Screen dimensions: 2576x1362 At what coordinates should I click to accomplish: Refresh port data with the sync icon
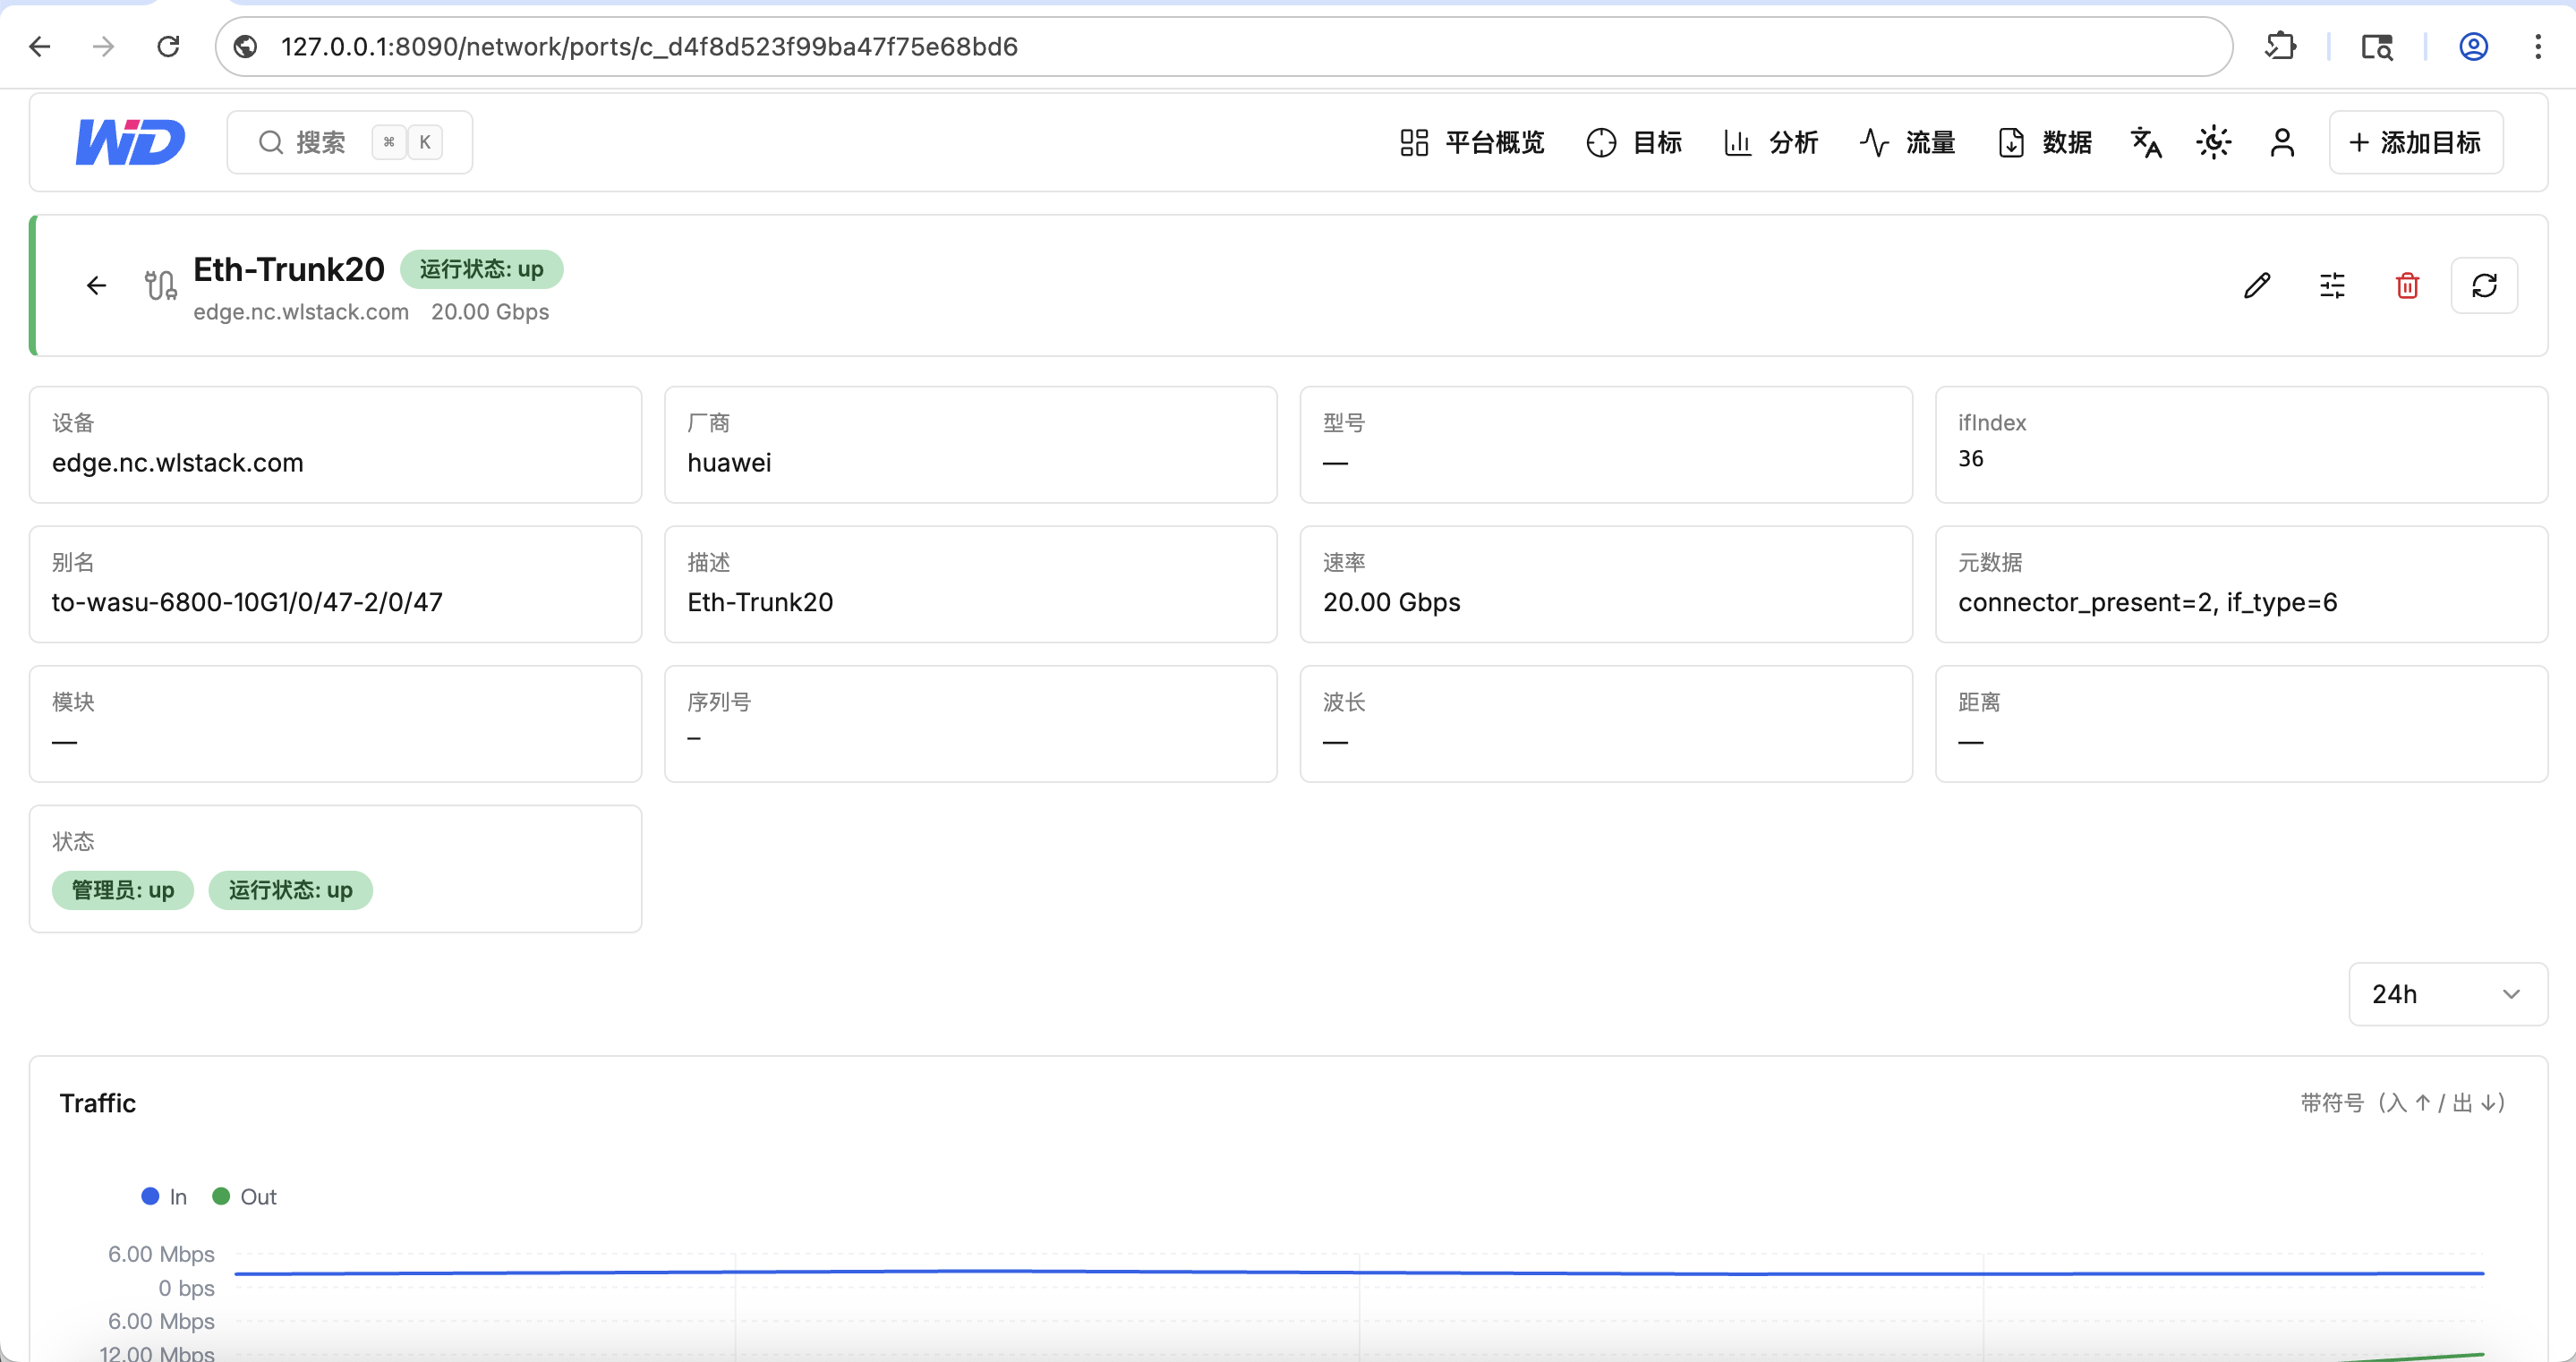tap(2484, 286)
